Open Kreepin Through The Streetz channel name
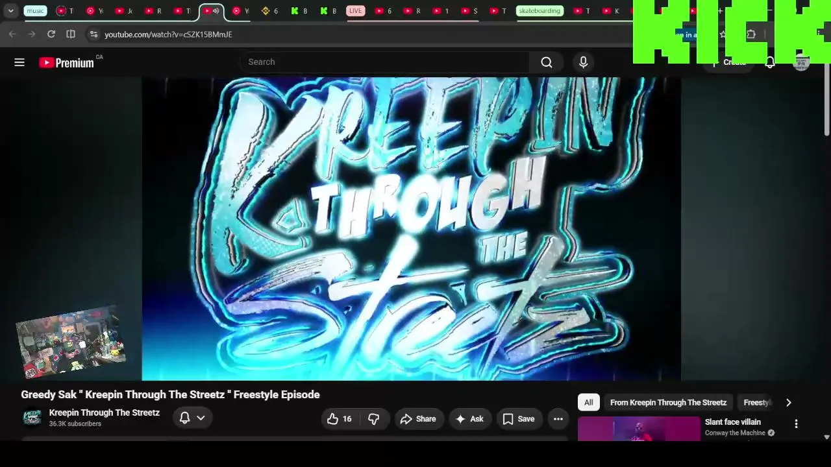The height and width of the screenshot is (467, 831). 105,413
